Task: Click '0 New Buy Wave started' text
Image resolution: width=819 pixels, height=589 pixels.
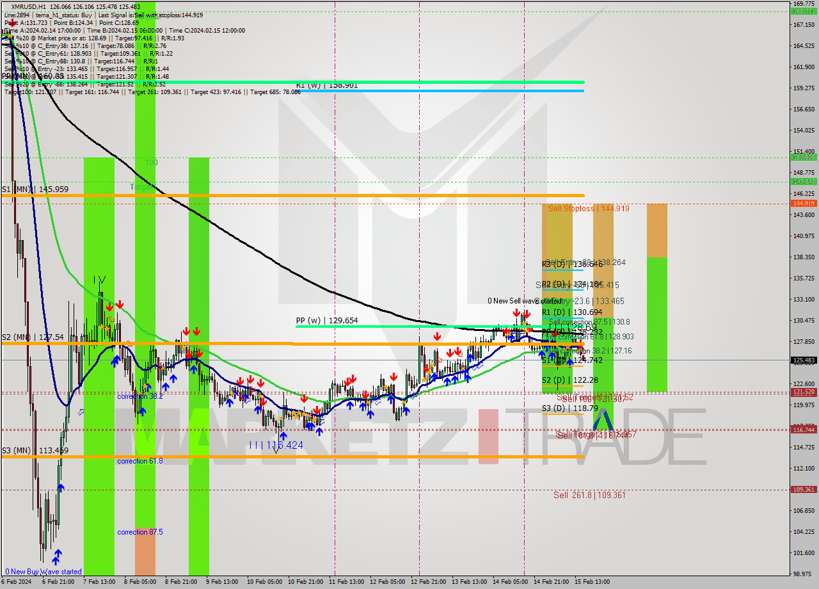Action: tap(44, 572)
